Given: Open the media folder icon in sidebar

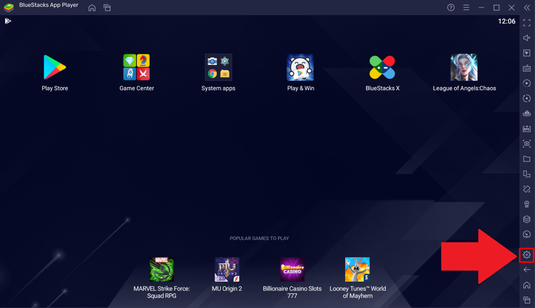Looking at the screenshot, I should pyautogui.click(x=527, y=159).
